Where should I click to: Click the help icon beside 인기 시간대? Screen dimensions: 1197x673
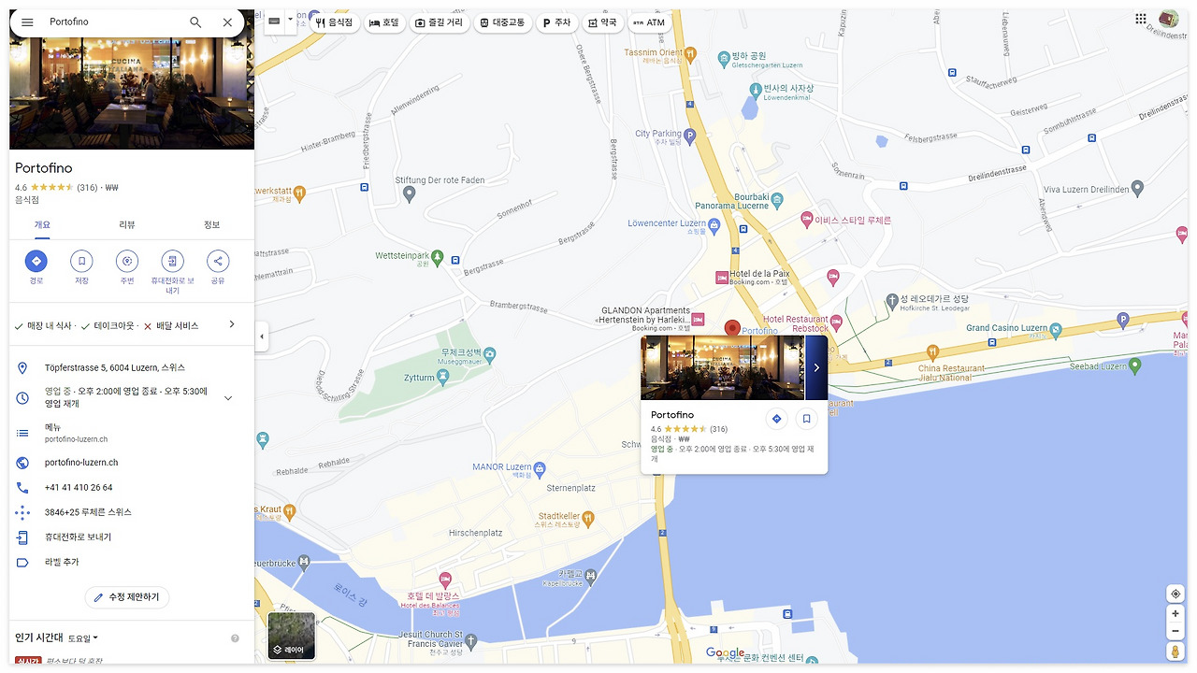(235, 638)
